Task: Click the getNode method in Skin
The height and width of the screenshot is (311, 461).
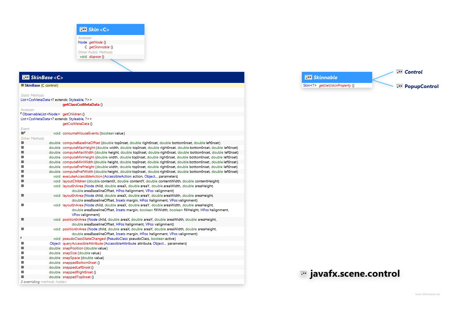Action: (96, 42)
